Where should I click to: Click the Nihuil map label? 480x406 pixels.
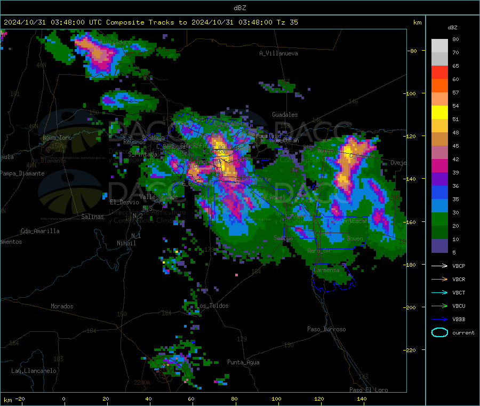126,243
